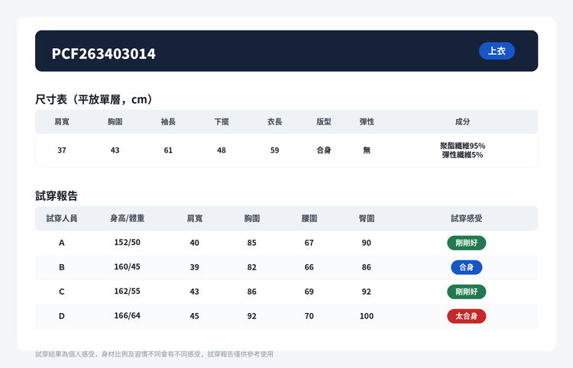This screenshot has width=573, height=368.
Task: Click the 合身 badge for tester B
Action: 466,267
